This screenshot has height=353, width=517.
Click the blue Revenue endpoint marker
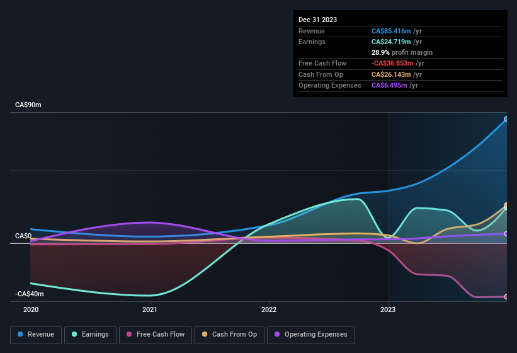pos(506,119)
